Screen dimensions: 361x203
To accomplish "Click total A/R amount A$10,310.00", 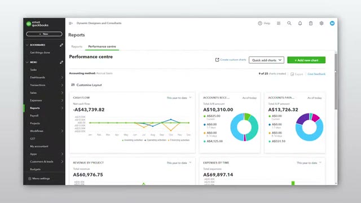I will point(218,110).
